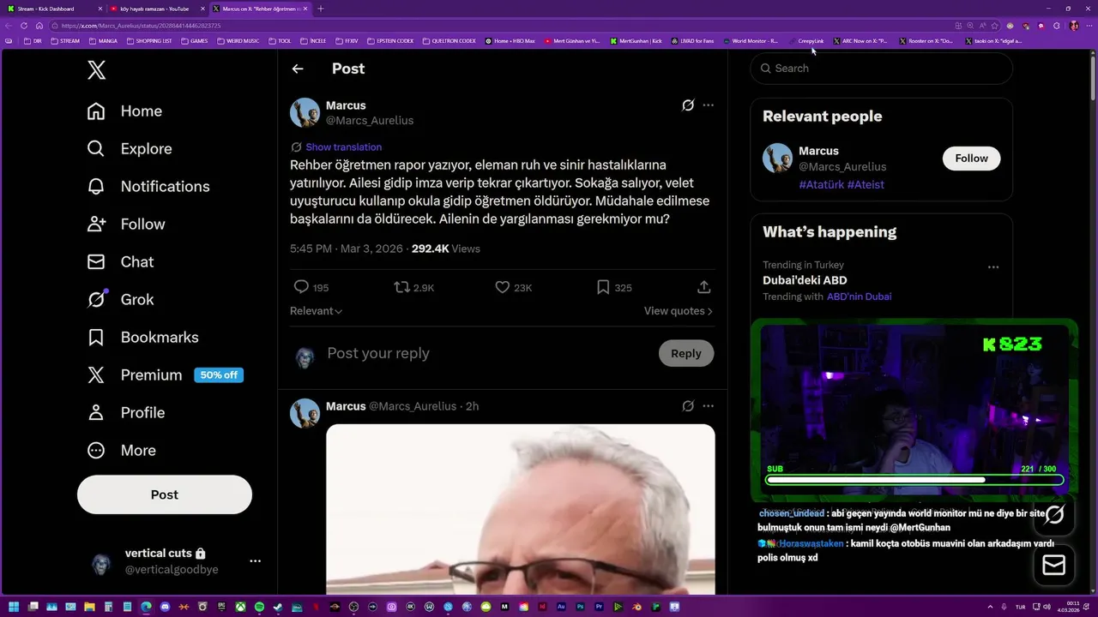1098x617 pixels.
Task: Click Grok icon on Marcus reply
Action: [x=688, y=406]
